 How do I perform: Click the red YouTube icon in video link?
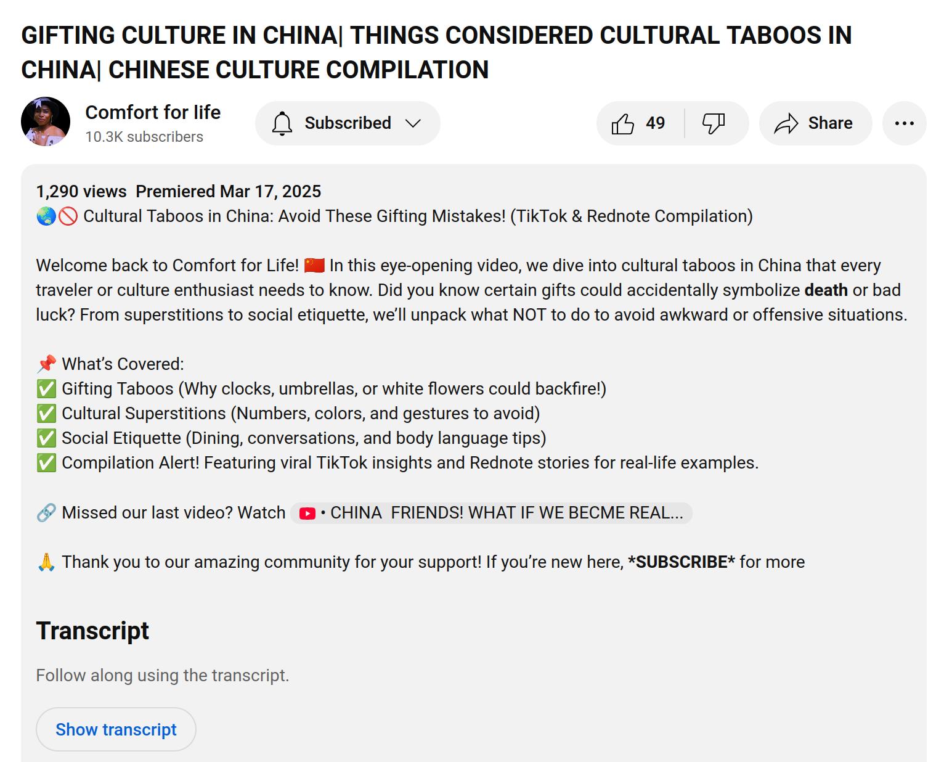[x=307, y=513]
